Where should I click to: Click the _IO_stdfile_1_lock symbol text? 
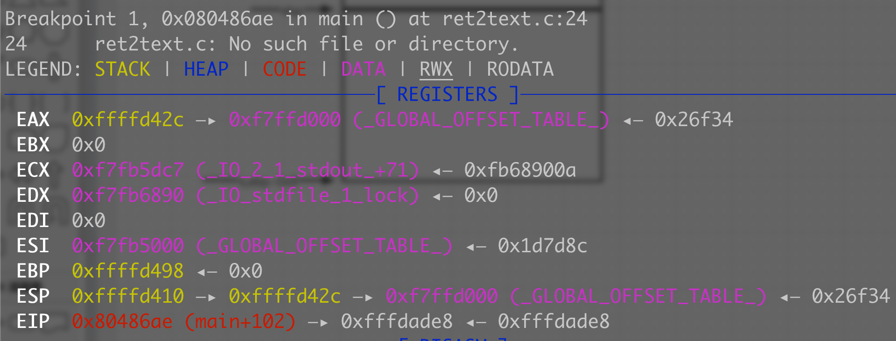point(307,195)
